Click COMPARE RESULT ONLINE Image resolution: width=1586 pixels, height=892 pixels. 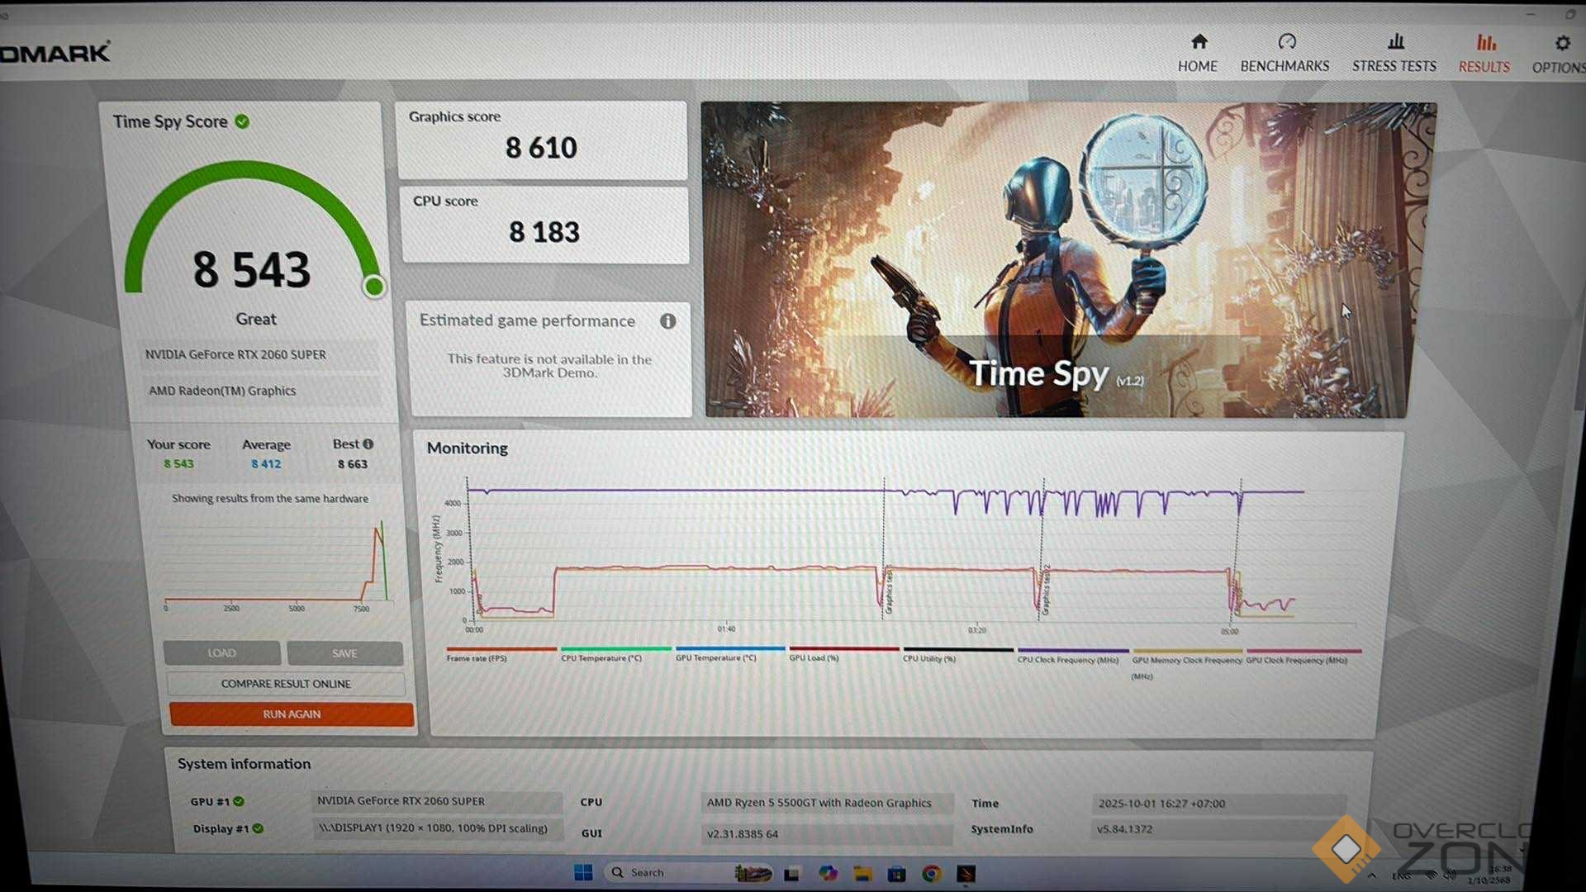(286, 684)
